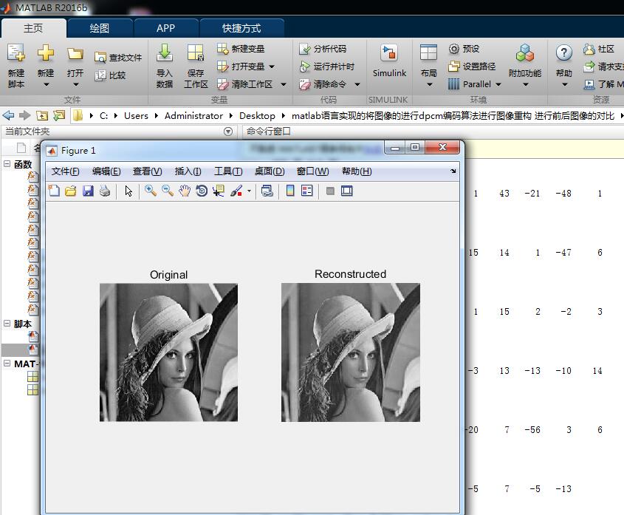Click Open File icon in Figure toolbar
This screenshot has height=515, width=624.
[x=71, y=191]
